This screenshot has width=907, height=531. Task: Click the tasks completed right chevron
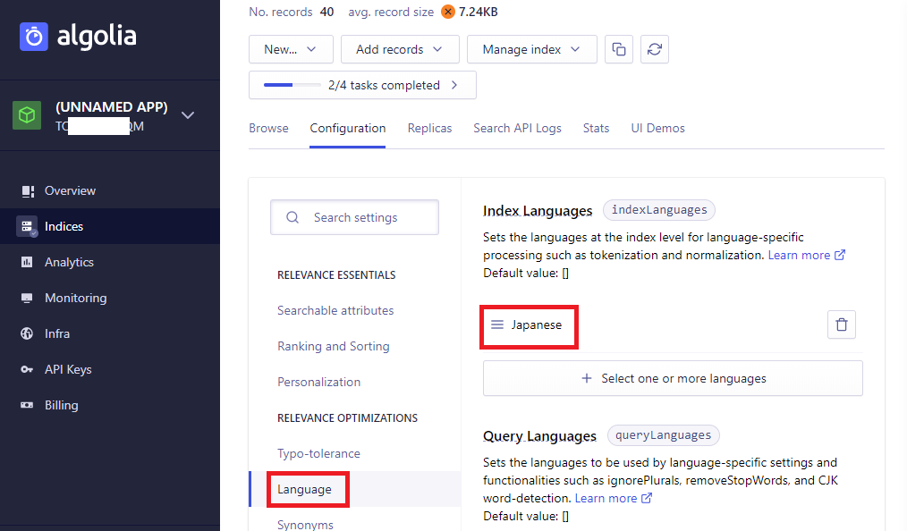click(454, 85)
